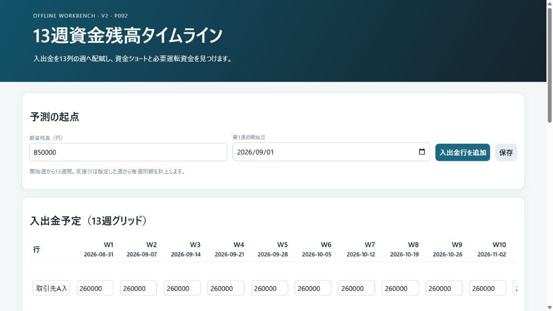
Task: Click the W7 2026-10-12 column header
Action: [360, 249]
